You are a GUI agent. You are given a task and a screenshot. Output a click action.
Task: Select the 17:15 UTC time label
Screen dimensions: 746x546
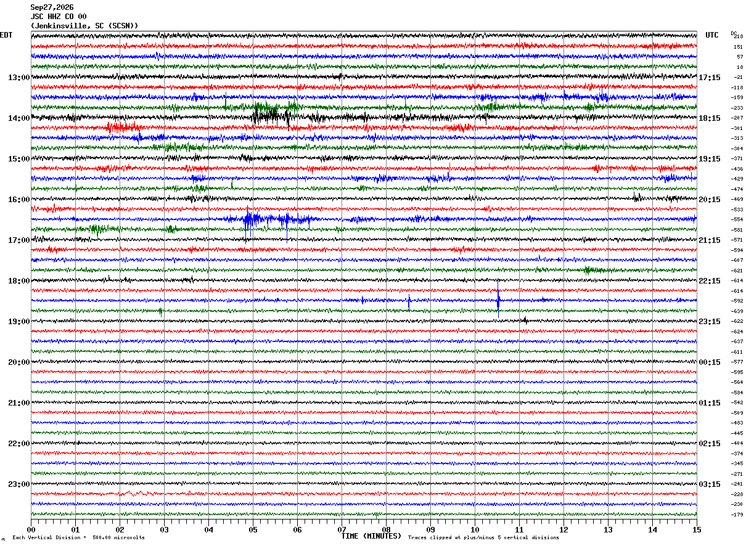(x=710, y=77)
